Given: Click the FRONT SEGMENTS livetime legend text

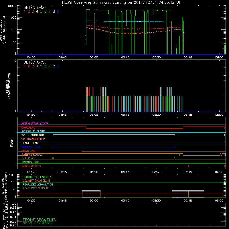Looking at the screenshot, I should click(39, 220).
